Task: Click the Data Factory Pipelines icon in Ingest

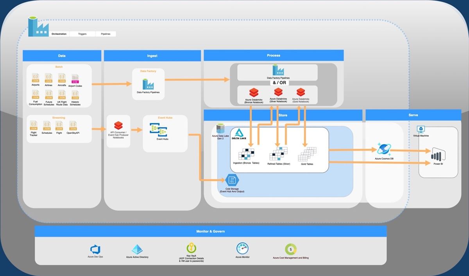Action: (x=148, y=84)
